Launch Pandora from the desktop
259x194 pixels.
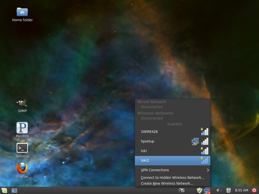22,128
